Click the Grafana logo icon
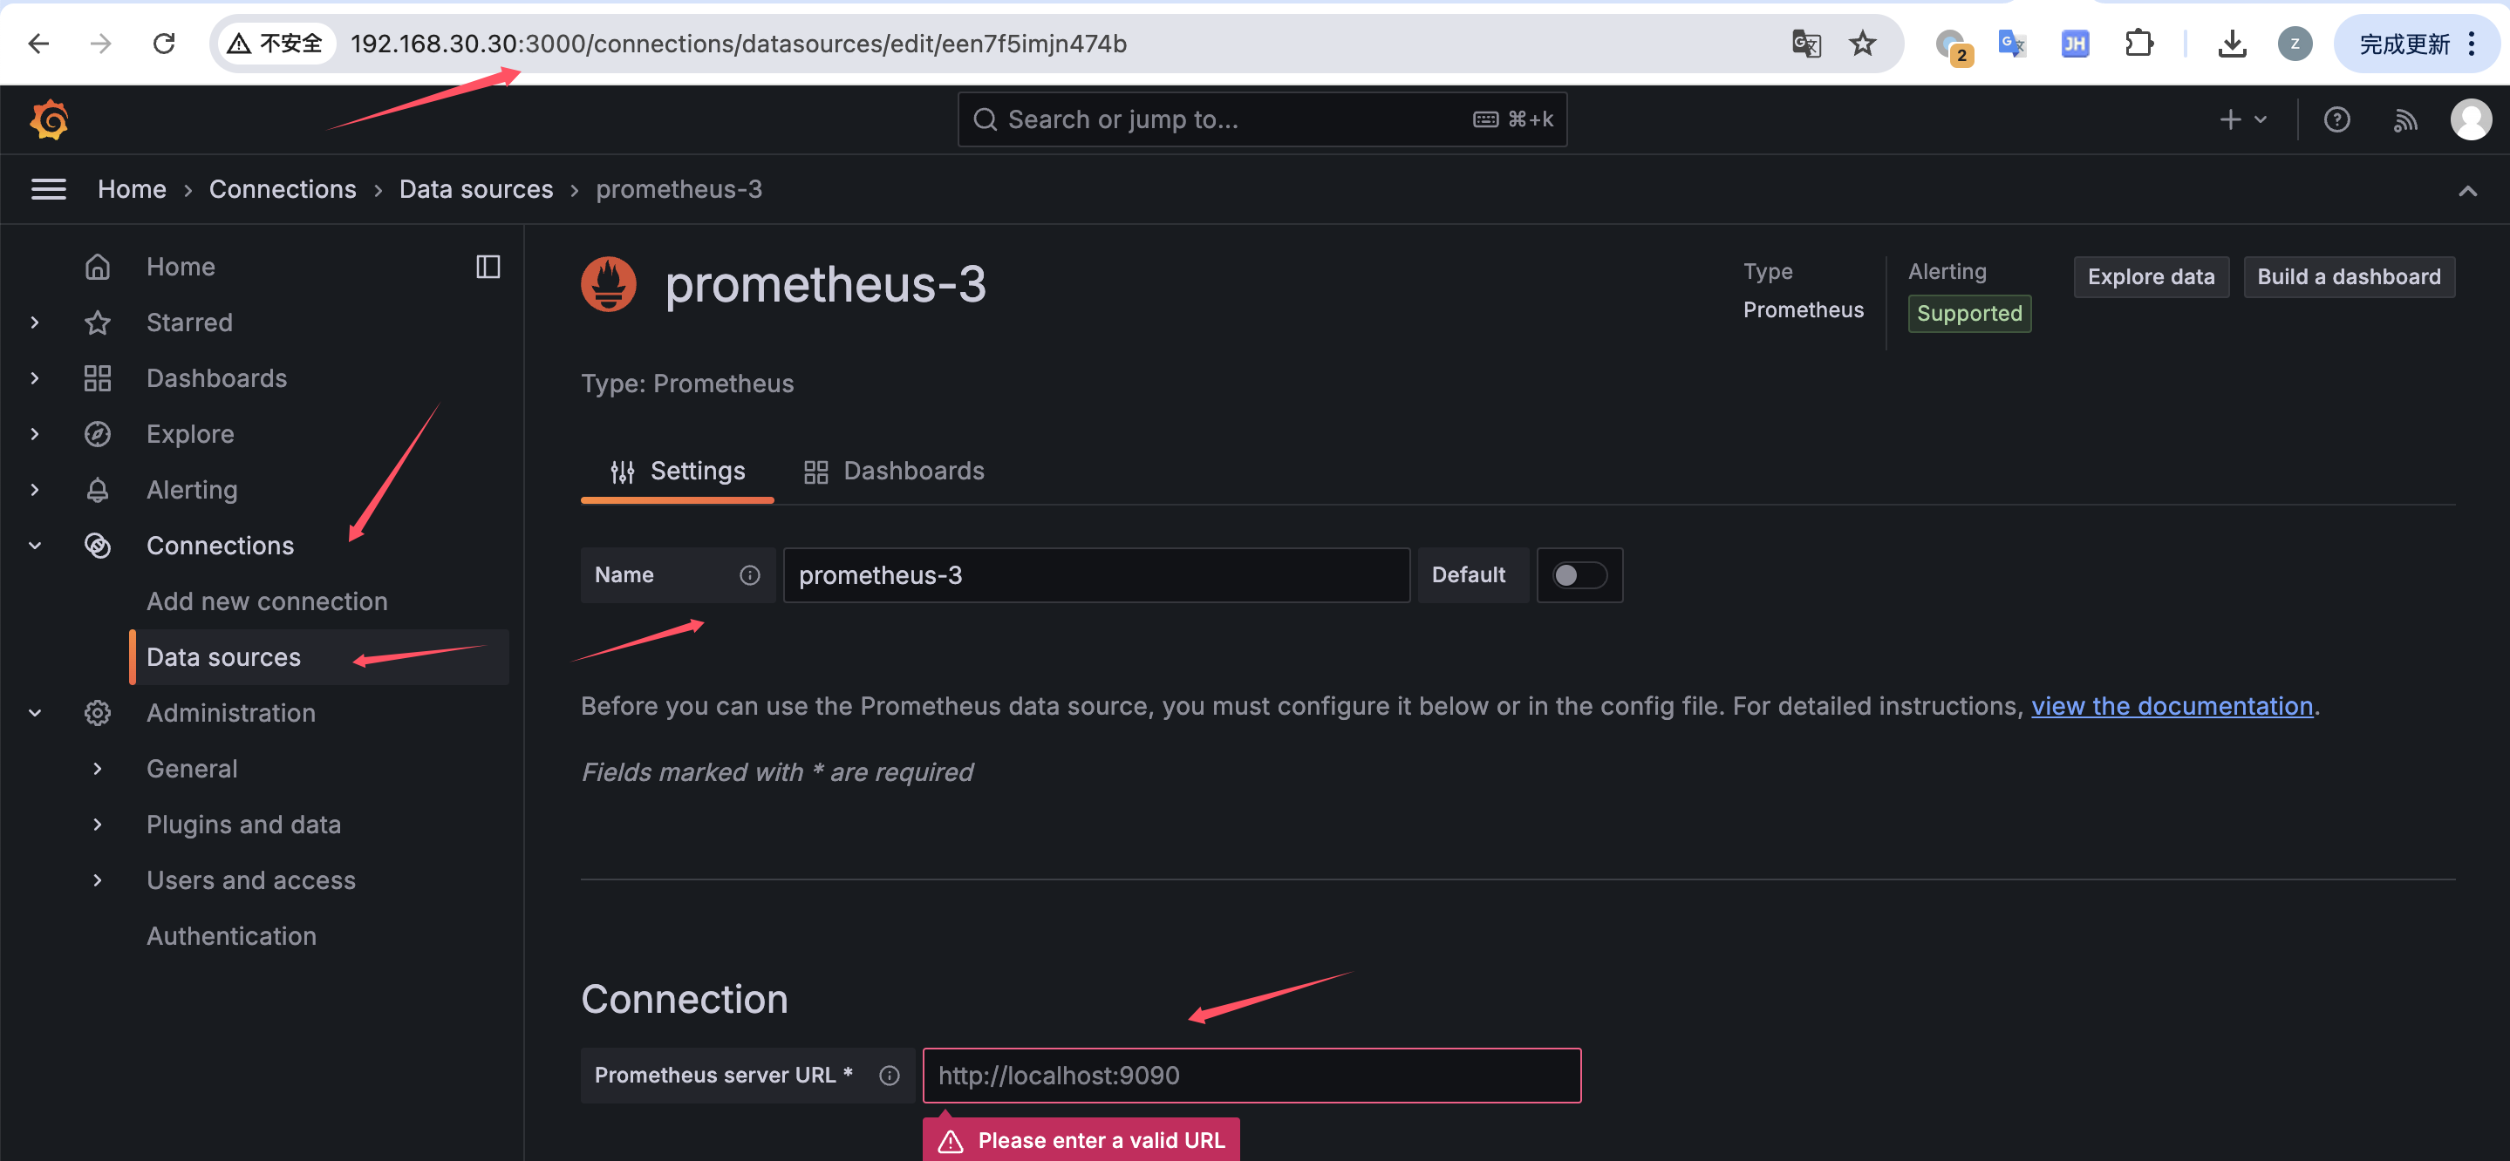The image size is (2510, 1161). pos(49,119)
